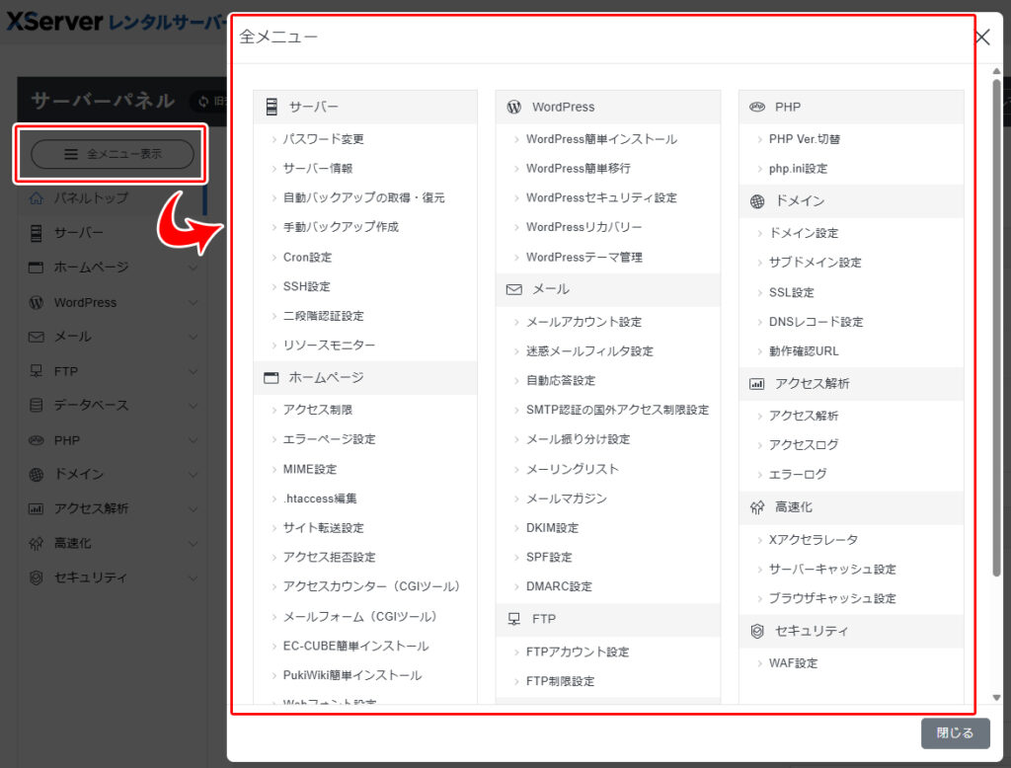Click the domain globe icon in sidebar

point(37,474)
